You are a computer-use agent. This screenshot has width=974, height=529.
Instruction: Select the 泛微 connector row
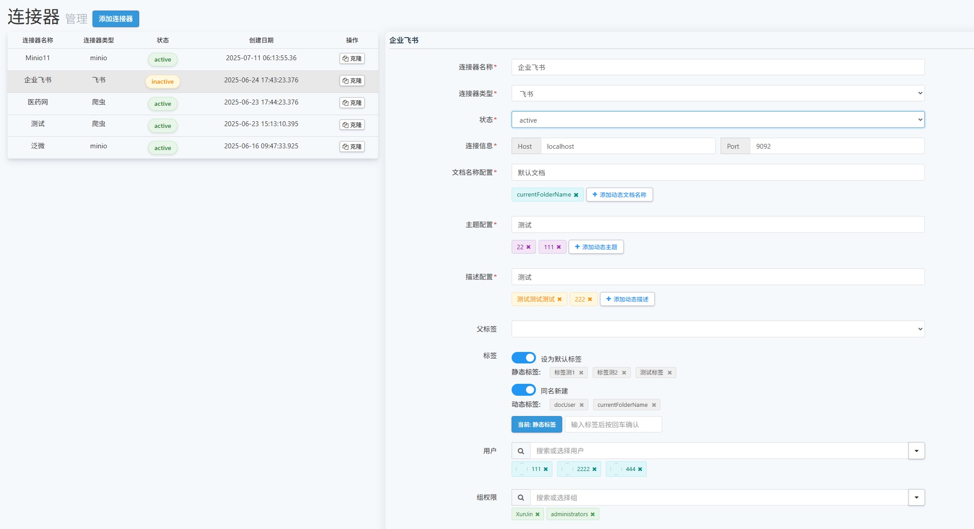coord(38,146)
